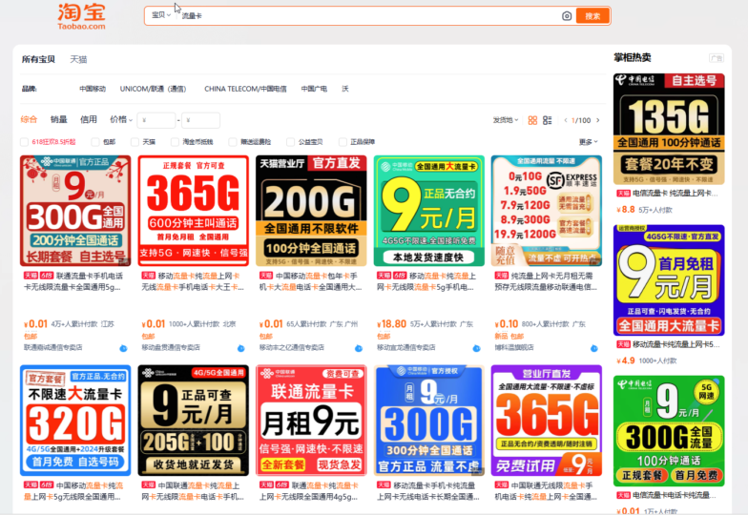Go to next results page arrow
This screenshot has height=515, width=748.
(x=598, y=120)
